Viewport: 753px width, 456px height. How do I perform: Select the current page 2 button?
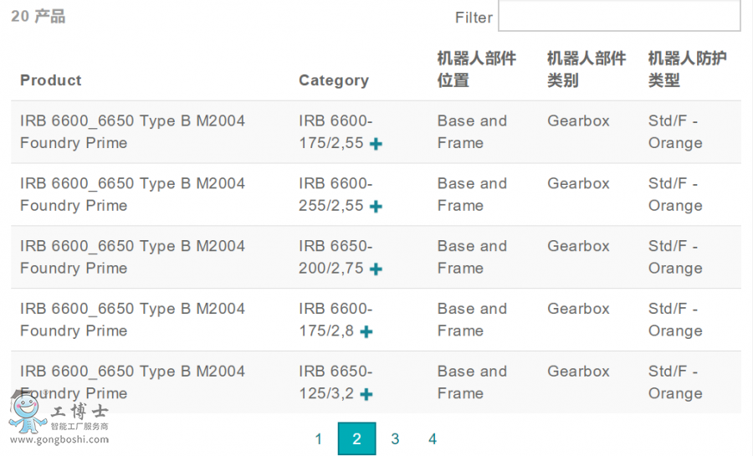click(x=356, y=439)
